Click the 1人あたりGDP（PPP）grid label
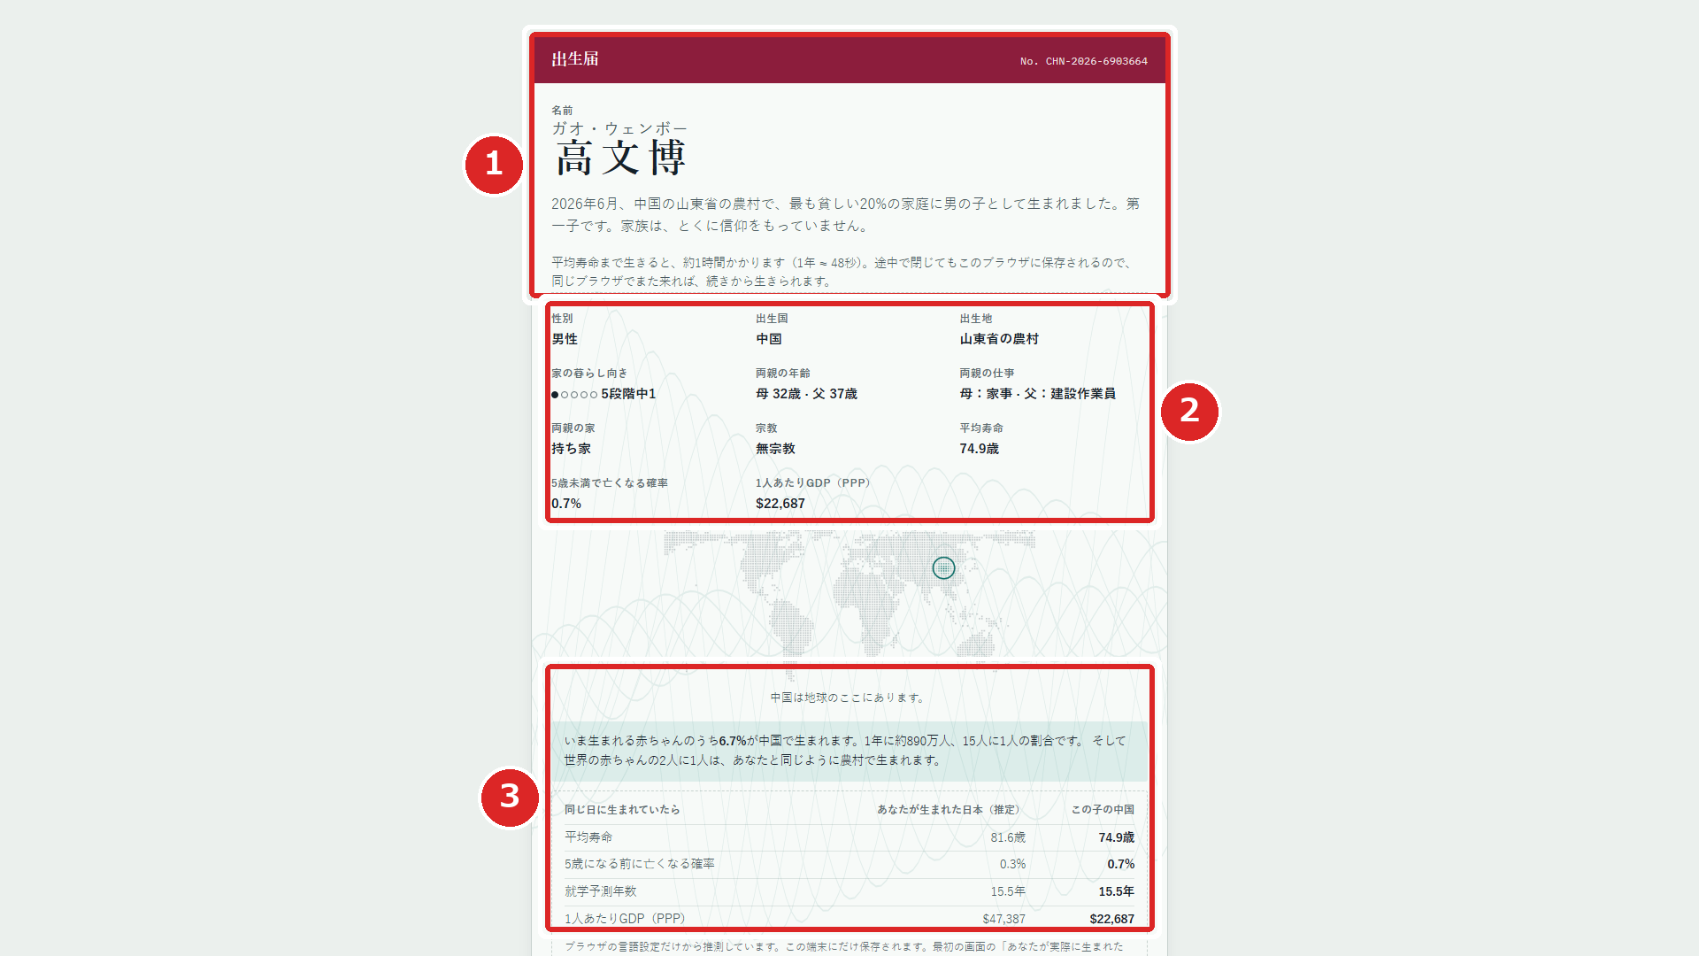 click(814, 483)
